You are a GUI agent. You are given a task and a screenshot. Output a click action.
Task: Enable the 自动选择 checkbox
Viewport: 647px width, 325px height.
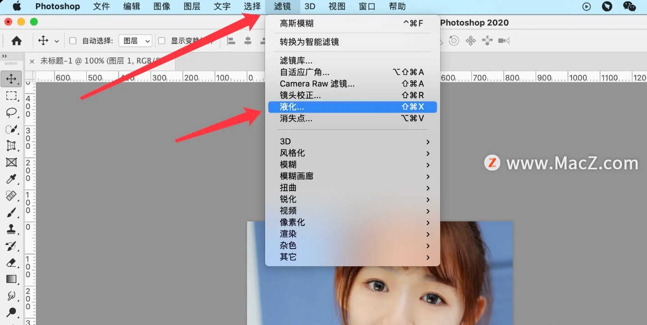pos(73,41)
